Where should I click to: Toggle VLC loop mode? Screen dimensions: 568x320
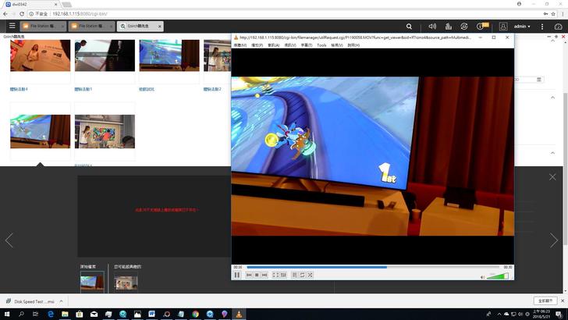[x=302, y=275]
